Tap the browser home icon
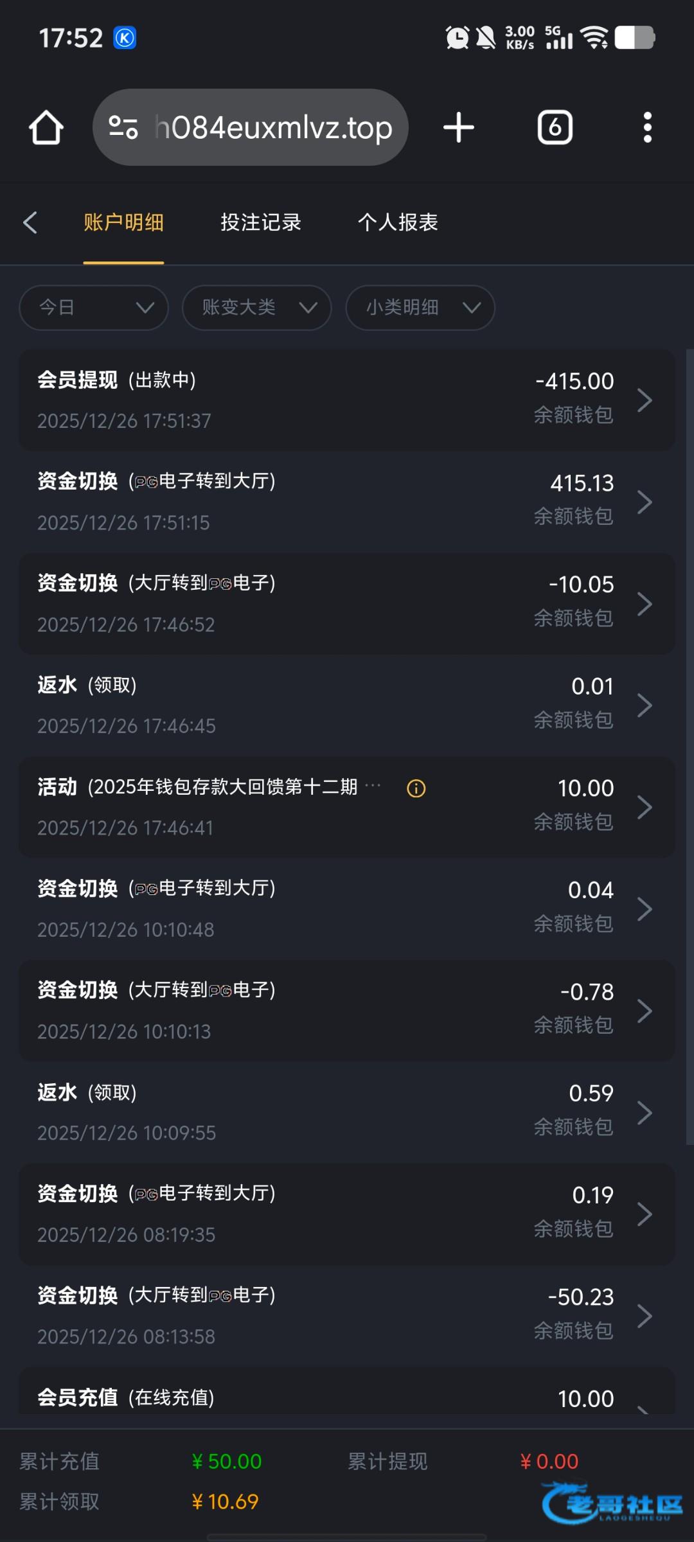Screen dimensions: 694x1542 coord(46,127)
